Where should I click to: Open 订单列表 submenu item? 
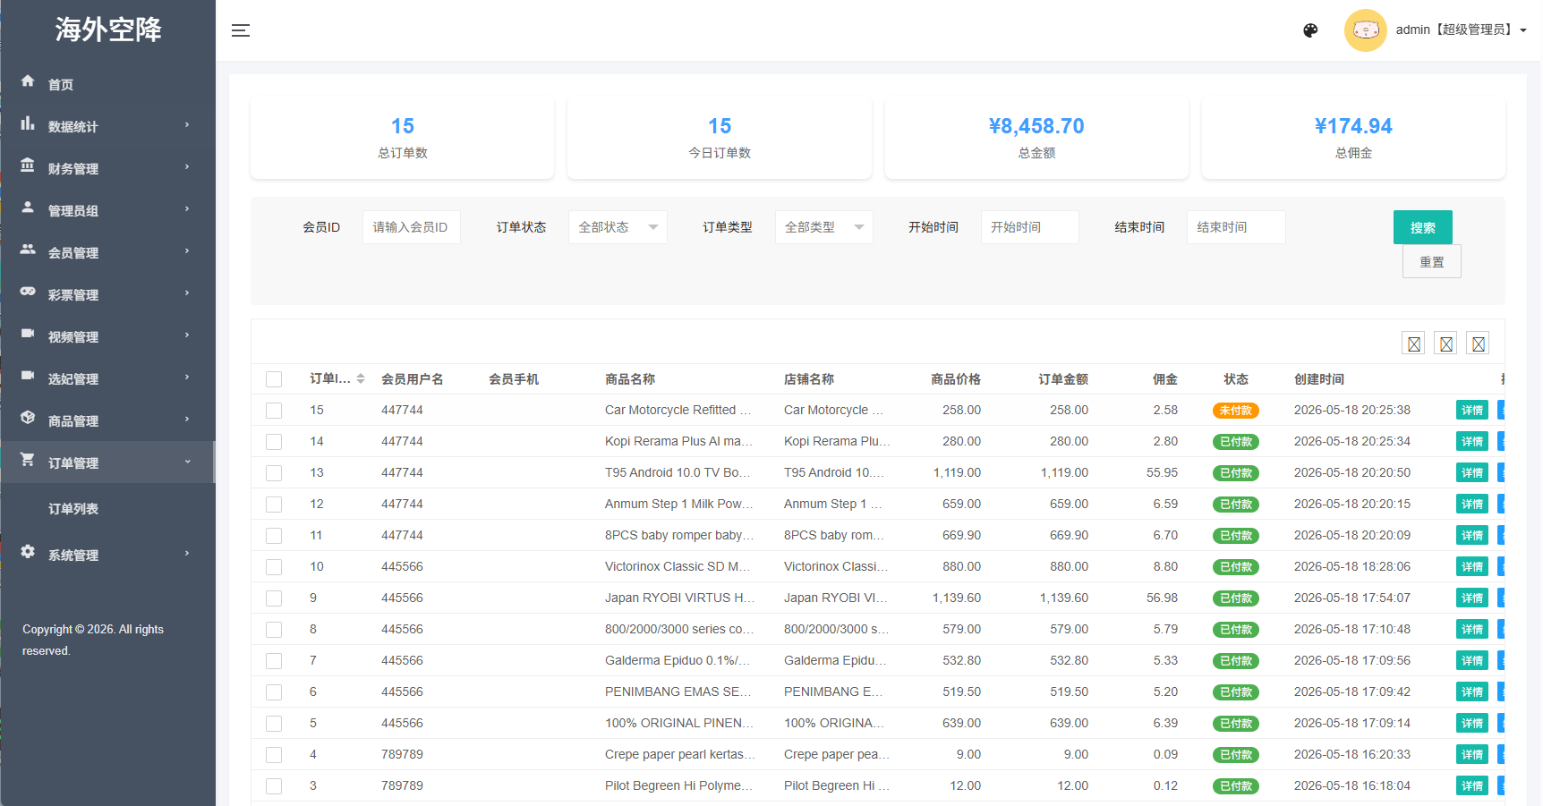click(x=73, y=509)
